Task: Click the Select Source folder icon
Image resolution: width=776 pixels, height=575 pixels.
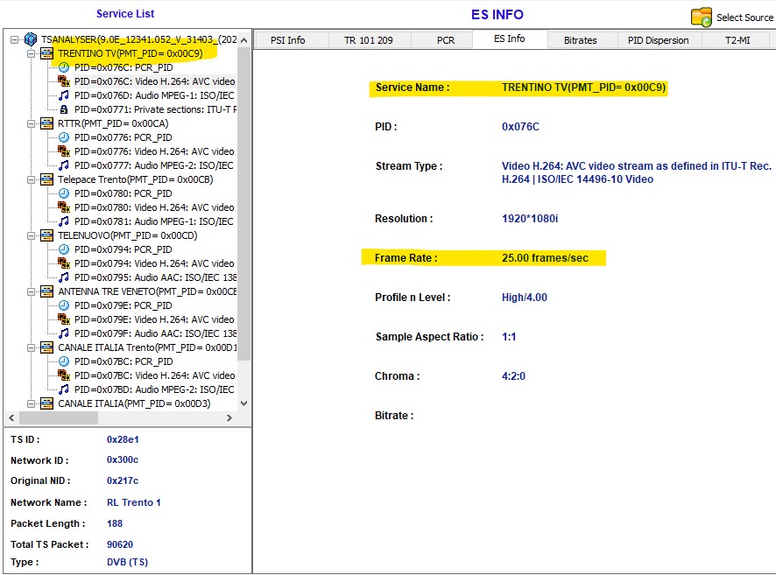Action: pyautogui.click(x=702, y=18)
